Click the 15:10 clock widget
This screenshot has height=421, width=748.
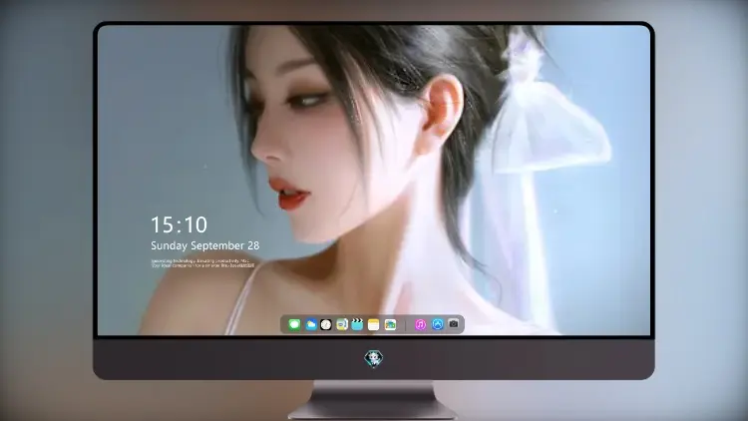(x=179, y=224)
